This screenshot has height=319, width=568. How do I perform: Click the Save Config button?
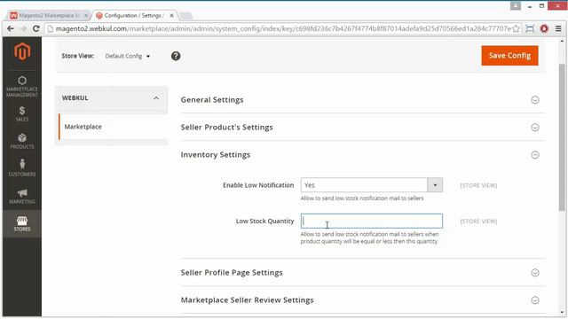509,56
